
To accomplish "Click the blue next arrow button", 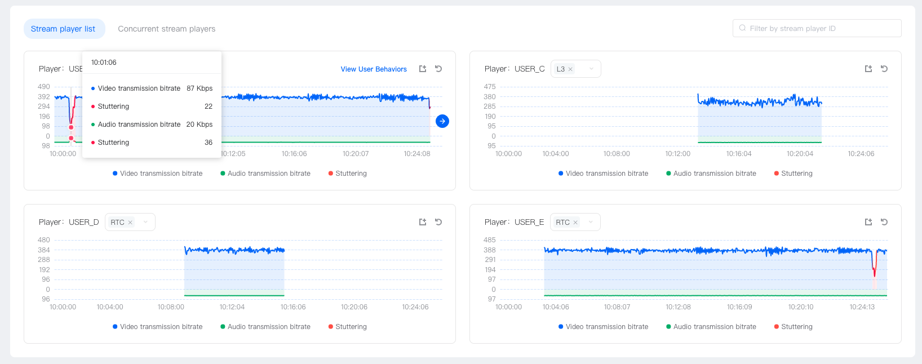I will [x=442, y=121].
